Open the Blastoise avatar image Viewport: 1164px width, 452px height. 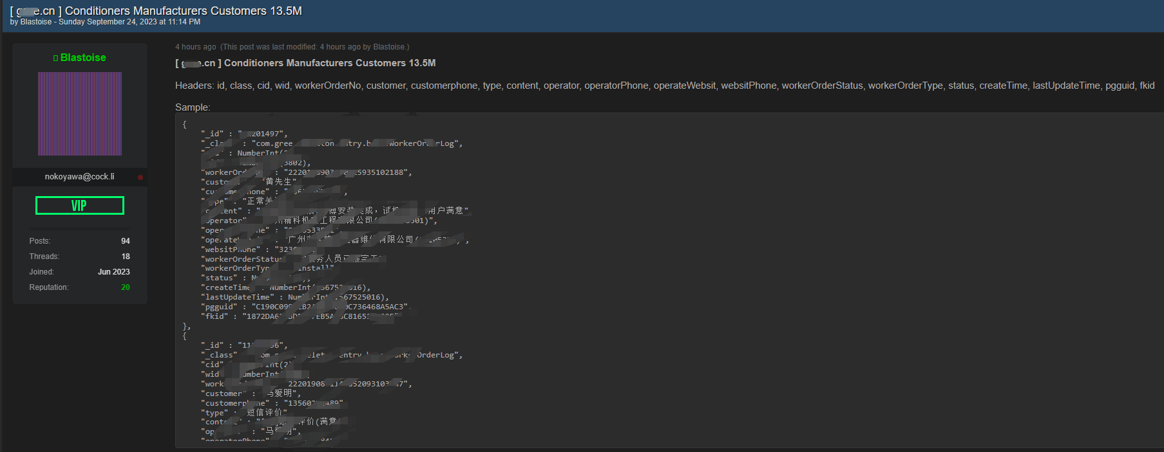pyautogui.click(x=80, y=114)
